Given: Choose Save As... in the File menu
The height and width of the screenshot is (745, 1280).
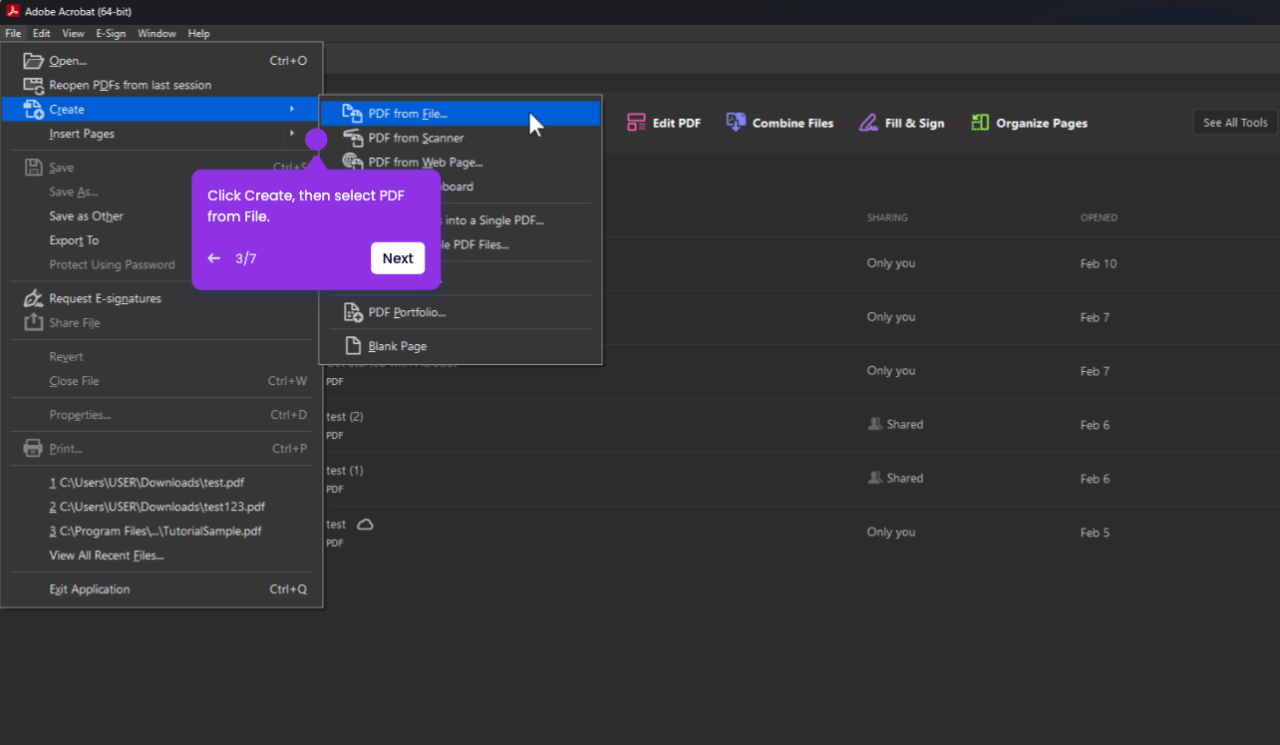Looking at the screenshot, I should (74, 191).
